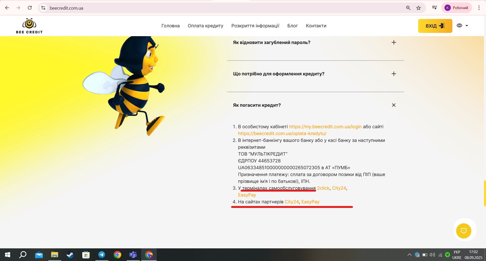Open Telegram from the taskbar
The image size is (486, 261).
point(102,255)
